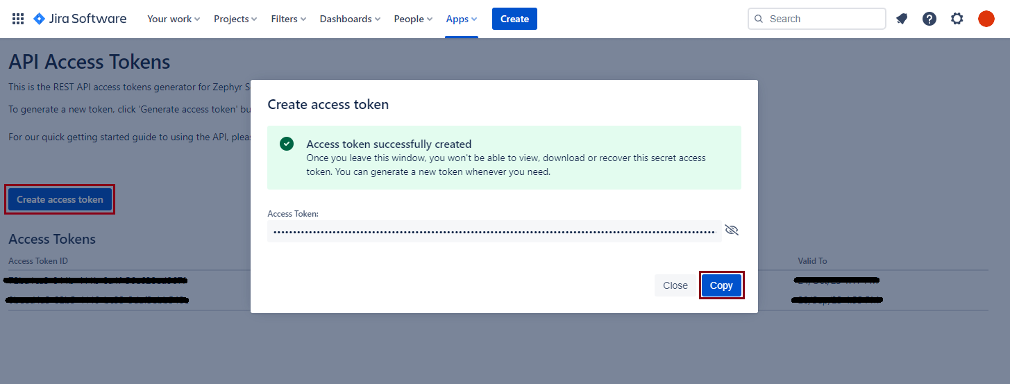Open the notifications bell icon

pos(902,19)
